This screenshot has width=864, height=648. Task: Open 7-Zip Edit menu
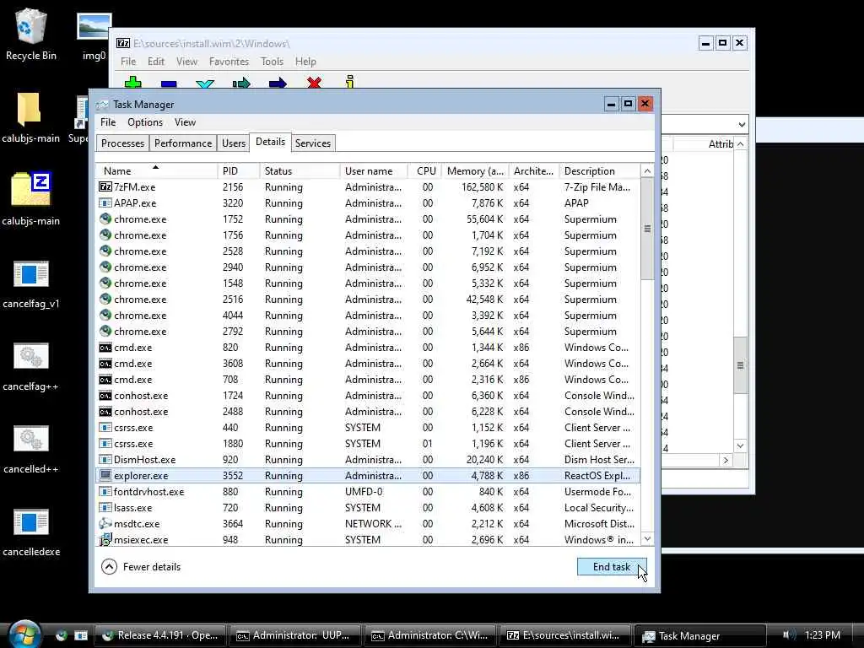coord(156,62)
